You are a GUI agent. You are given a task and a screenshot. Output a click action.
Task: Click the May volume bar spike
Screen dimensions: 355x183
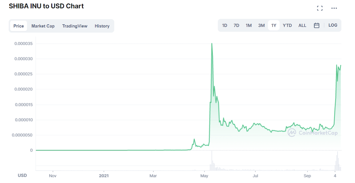pyautogui.click(x=212, y=160)
